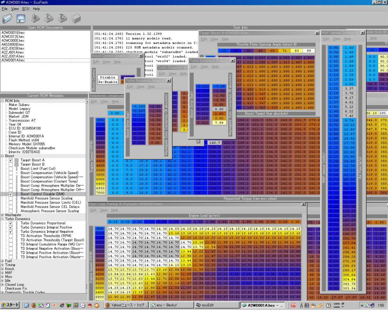Uncheck Turbo Dynamics Proportional checkbox

(11, 223)
